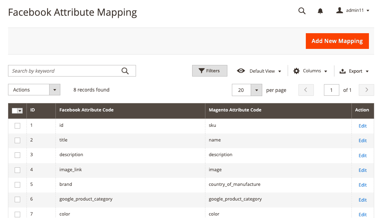Open the Filters button
The width and height of the screenshot is (378, 218).
pos(210,71)
